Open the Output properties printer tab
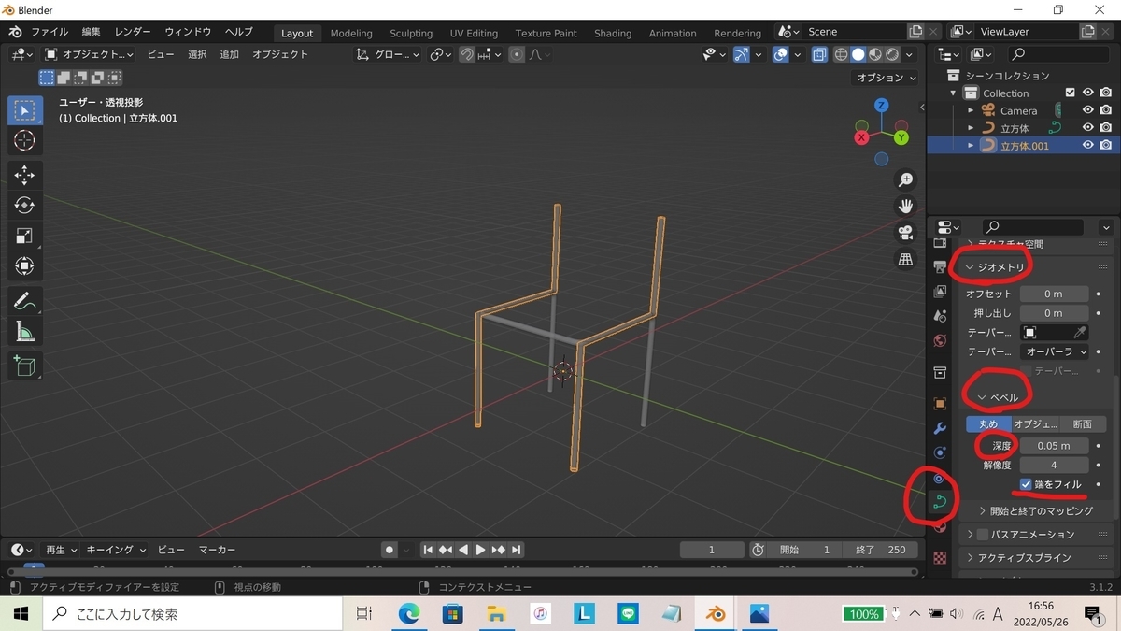Image resolution: width=1121 pixels, height=631 pixels. tap(941, 266)
